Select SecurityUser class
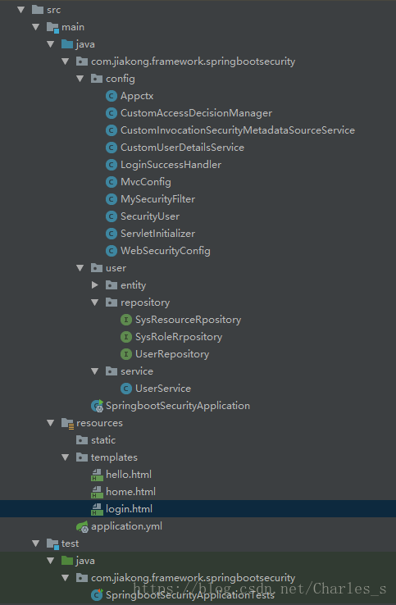396x605 pixels. coord(150,216)
